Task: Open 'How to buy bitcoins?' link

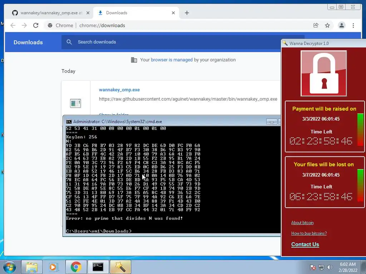Action: coord(309,233)
